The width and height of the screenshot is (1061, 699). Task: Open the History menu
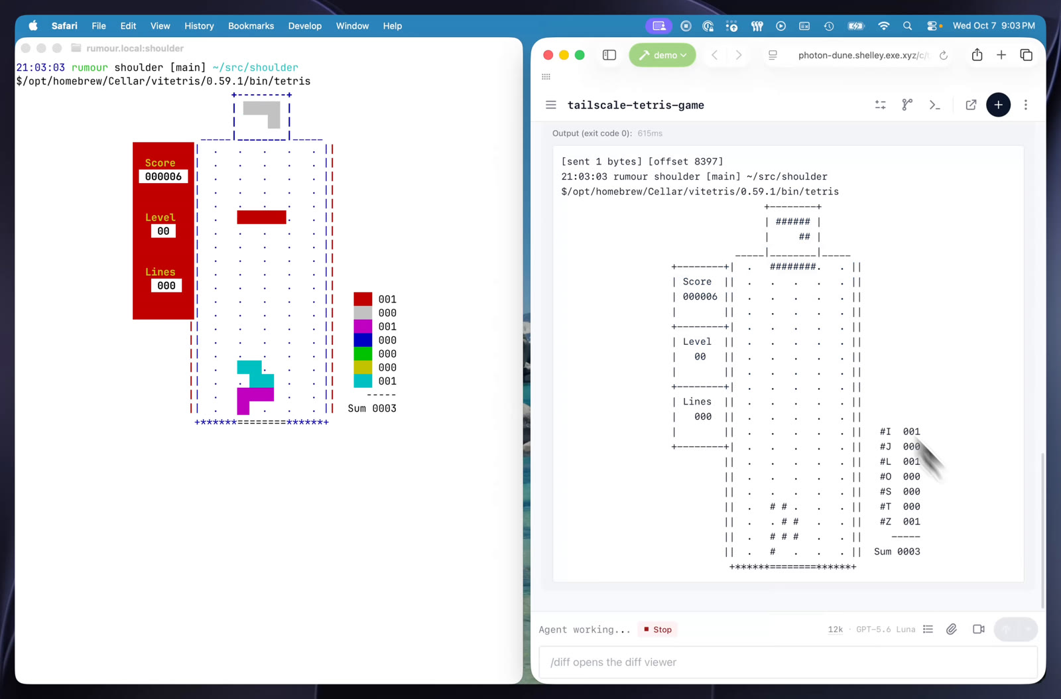click(199, 26)
